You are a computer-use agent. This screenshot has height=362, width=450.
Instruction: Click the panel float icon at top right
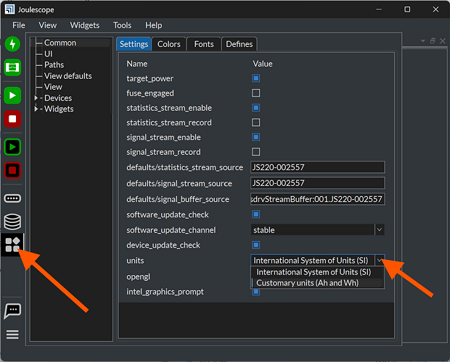pyautogui.click(x=433, y=41)
